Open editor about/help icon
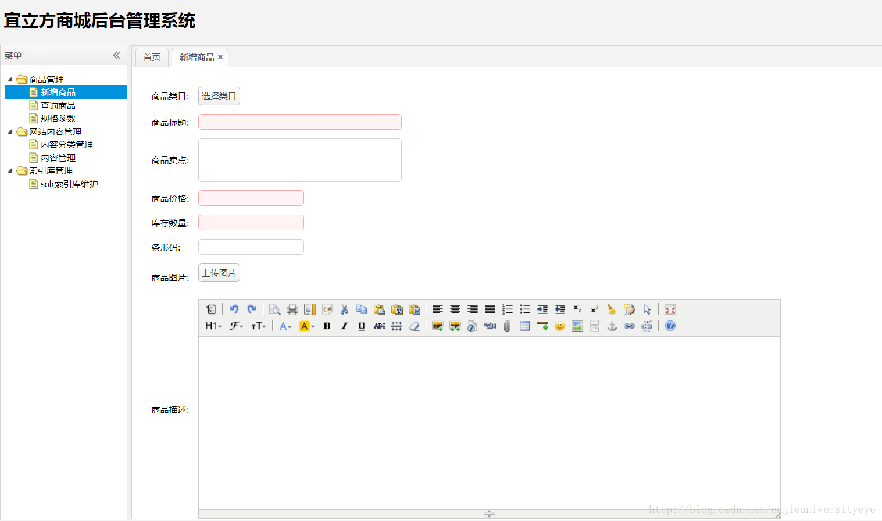Image resolution: width=882 pixels, height=521 pixels. (x=670, y=326)
